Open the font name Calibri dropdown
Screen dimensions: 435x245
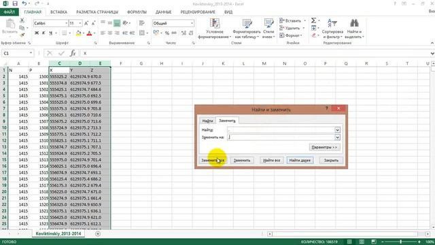pos(67,23)
